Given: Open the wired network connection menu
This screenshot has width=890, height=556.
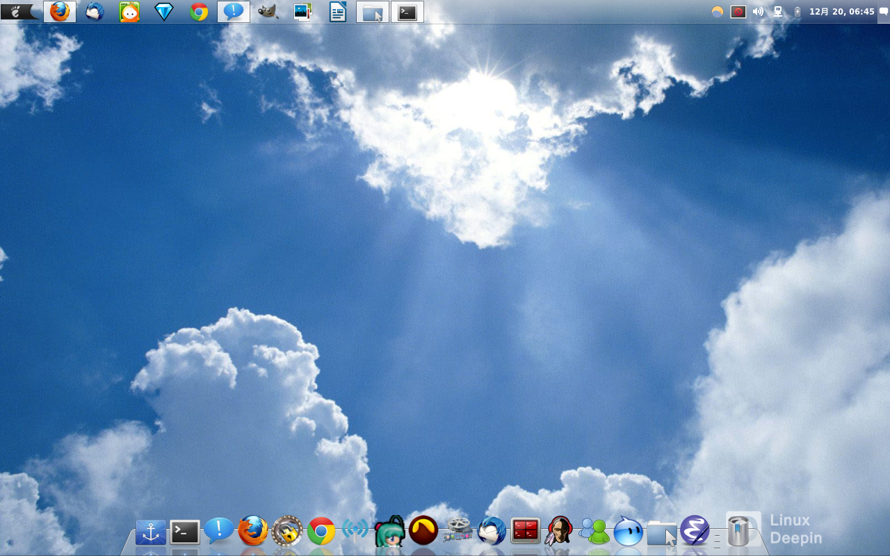Looking at the screenshot, I should click(778, 12).
